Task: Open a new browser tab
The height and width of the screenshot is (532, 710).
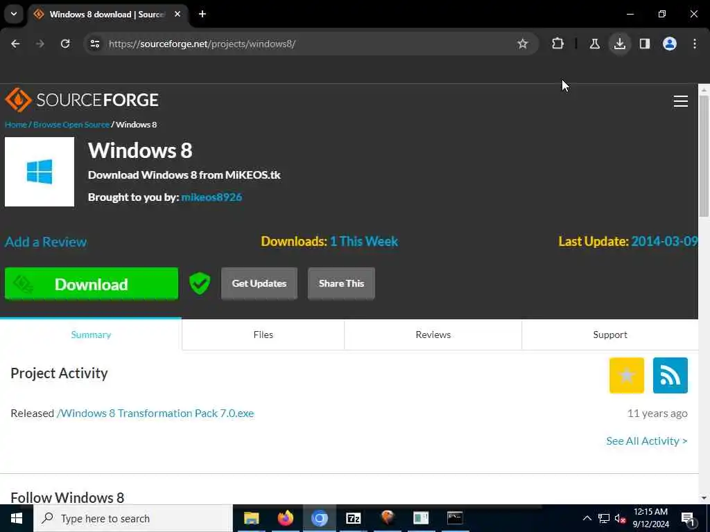Action: click(202, 14)
